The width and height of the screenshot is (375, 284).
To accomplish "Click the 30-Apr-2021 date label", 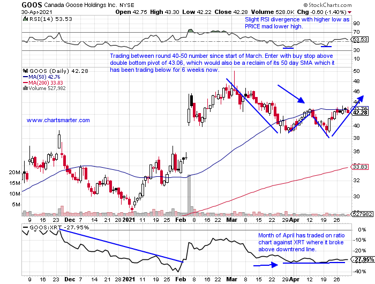I will tap(36, 12).
